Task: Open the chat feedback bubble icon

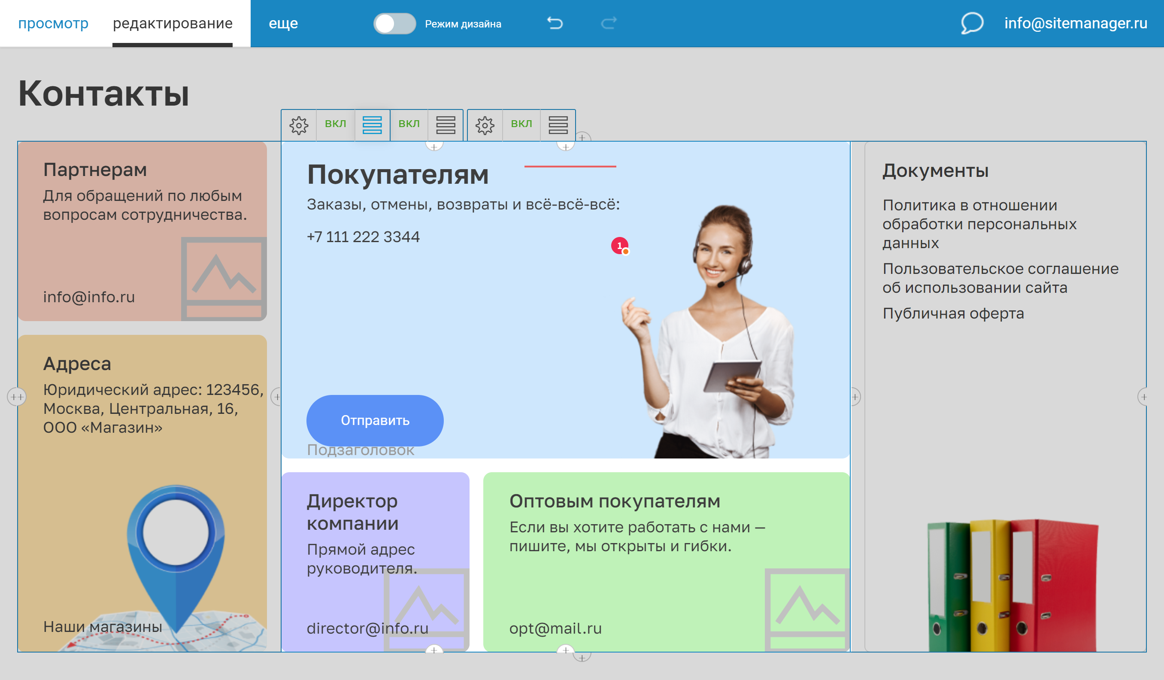Action: click(971, 23)
